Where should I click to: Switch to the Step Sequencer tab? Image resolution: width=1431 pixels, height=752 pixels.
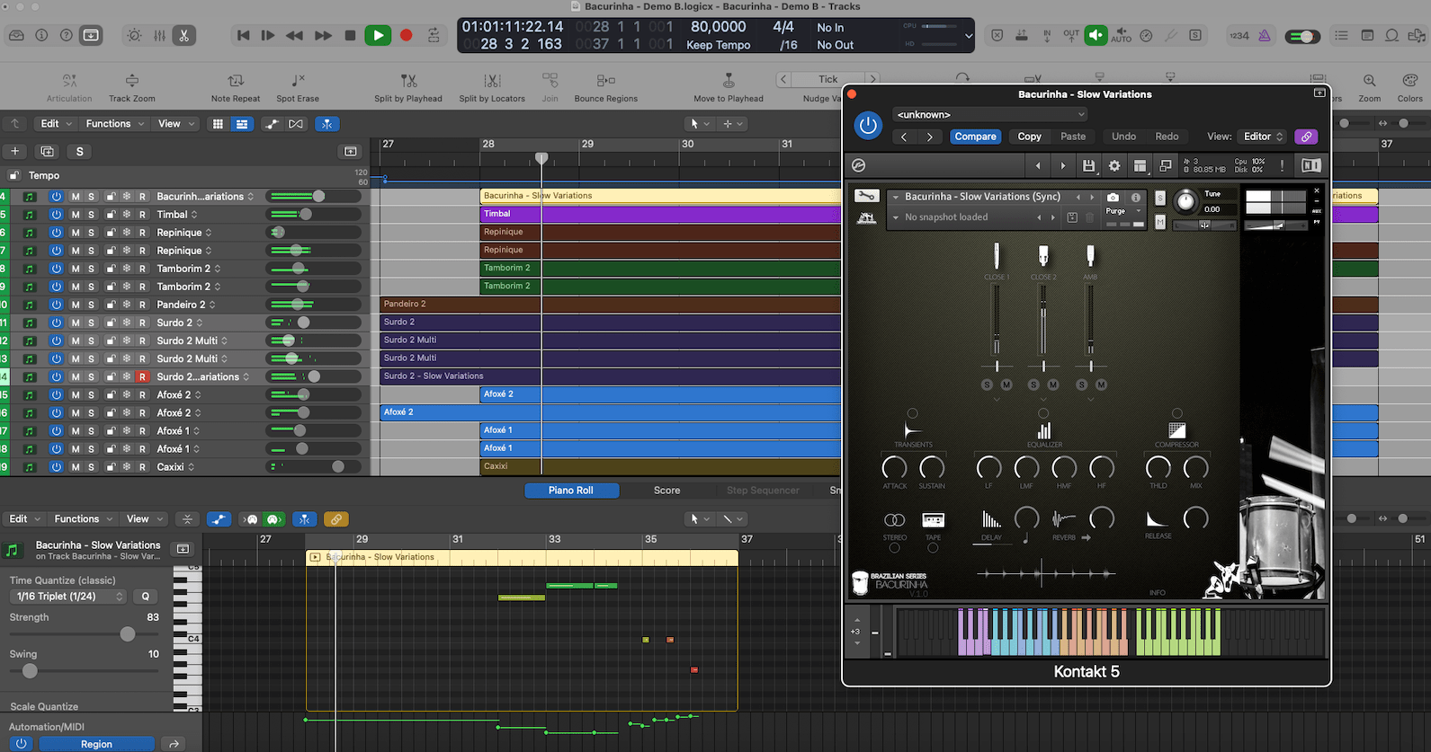point(763,491)
